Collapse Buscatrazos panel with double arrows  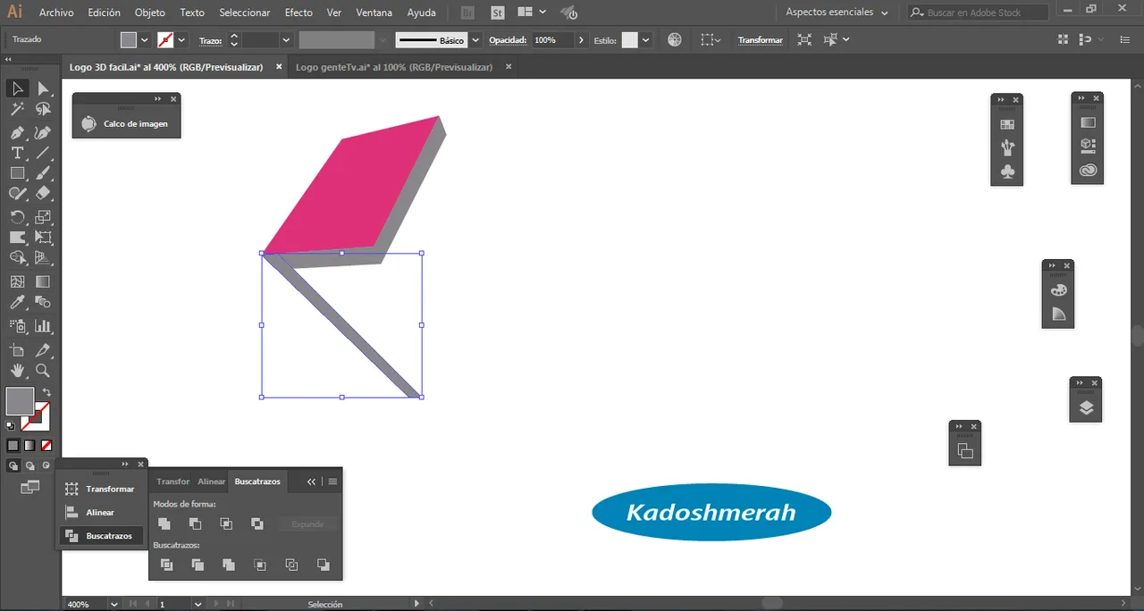pos(311,481)
